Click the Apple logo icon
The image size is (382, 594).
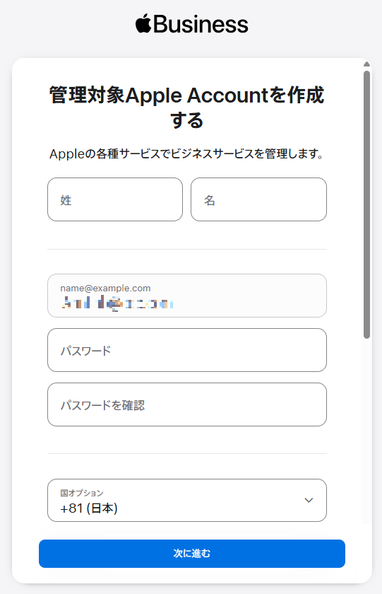(x=143, y=23)
